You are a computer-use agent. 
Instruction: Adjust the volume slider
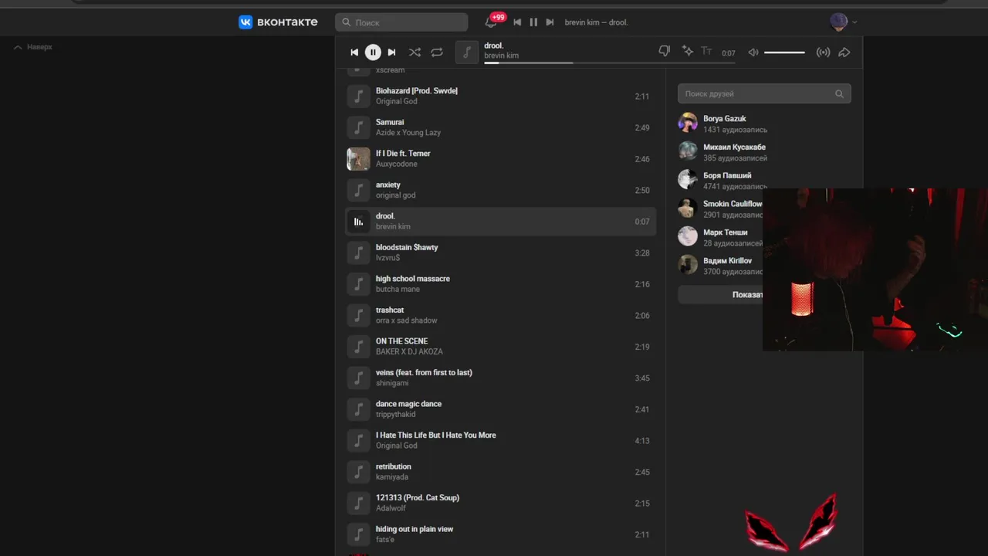pyautogui.click(x=784, y=53)
